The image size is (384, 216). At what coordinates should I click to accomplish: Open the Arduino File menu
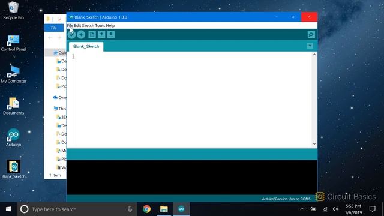pos(70,25)
